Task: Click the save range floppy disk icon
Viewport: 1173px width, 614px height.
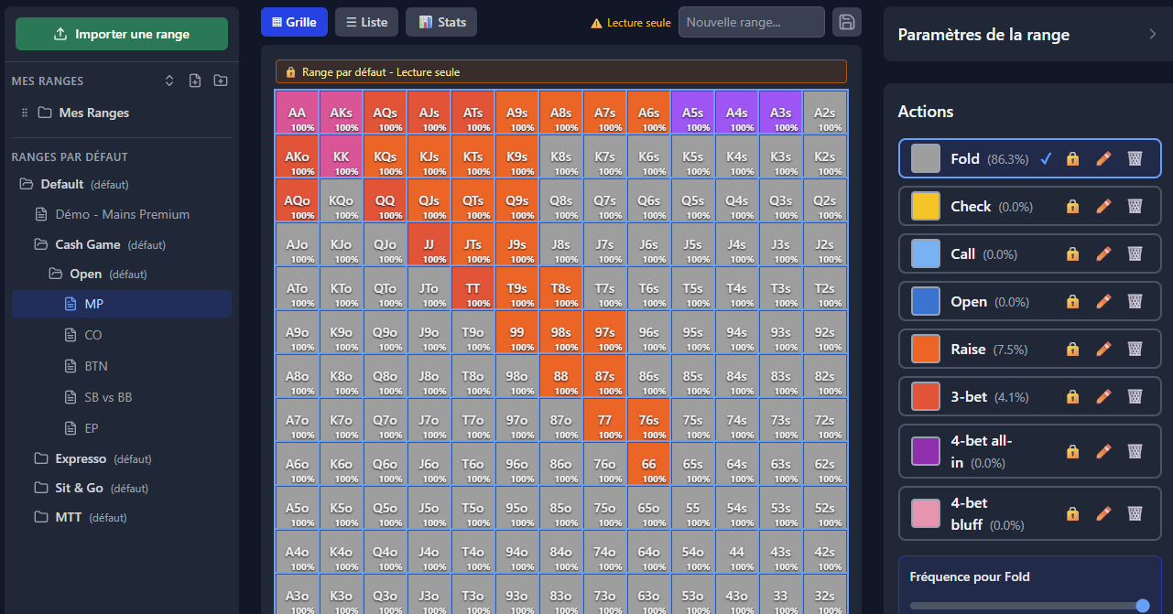Action: 846,22
